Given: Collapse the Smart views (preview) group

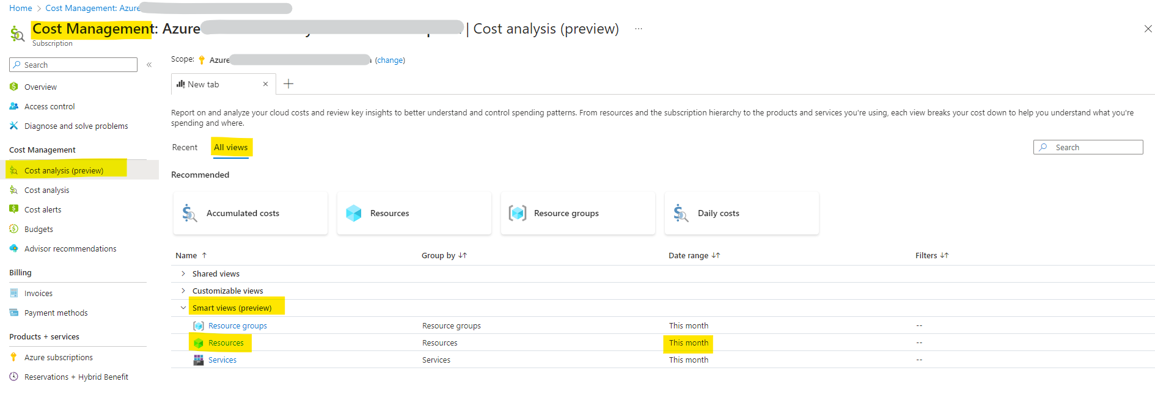Looking at the screenshot, I should click(x=183, y=308).
